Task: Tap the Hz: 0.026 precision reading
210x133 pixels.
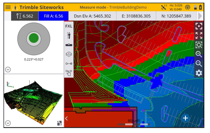Action: click(176, 5)
